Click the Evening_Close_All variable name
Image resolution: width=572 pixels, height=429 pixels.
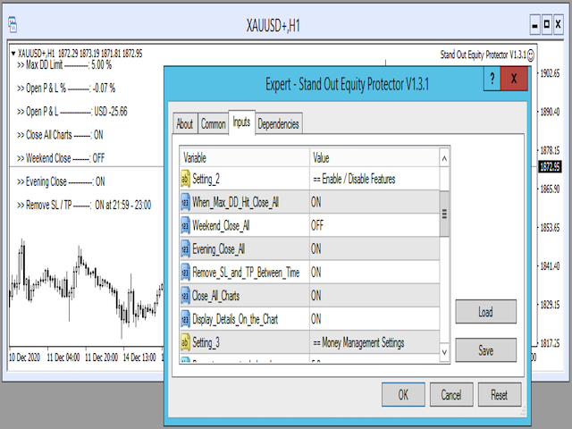point(218,249)
